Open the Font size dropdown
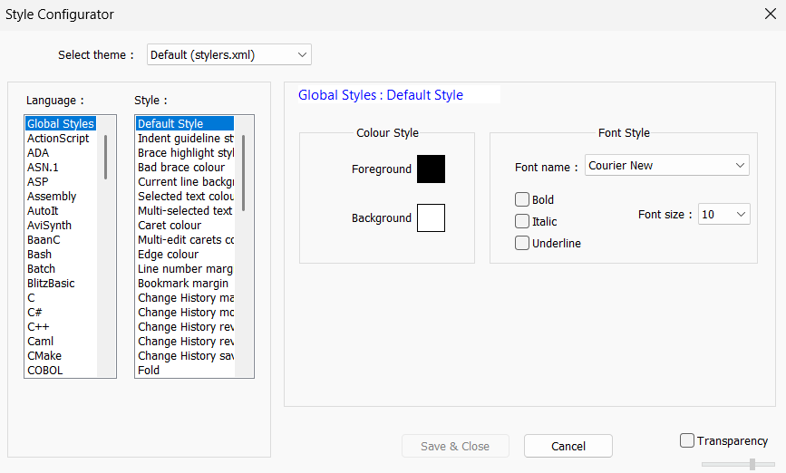The height and width of the screenshot is (473, 786). pyautogui.click(x=723, y=215)
